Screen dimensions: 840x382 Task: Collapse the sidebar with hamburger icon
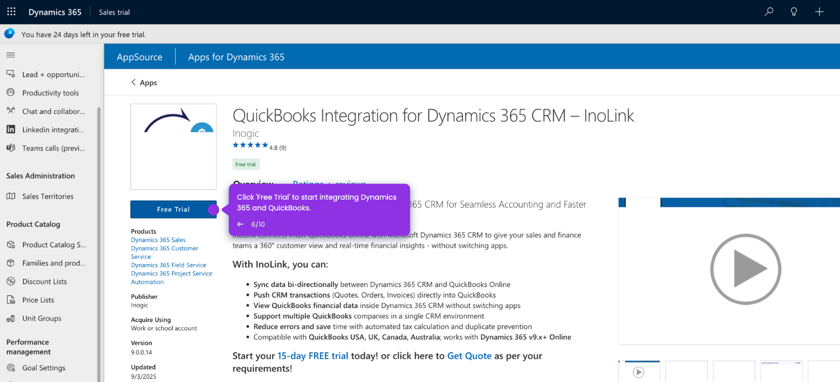pyautogui.click(x=11, y=55)
